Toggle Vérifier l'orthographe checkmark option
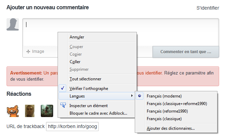The height and width of the screenshot is (138, 226). tap(89, 88)
